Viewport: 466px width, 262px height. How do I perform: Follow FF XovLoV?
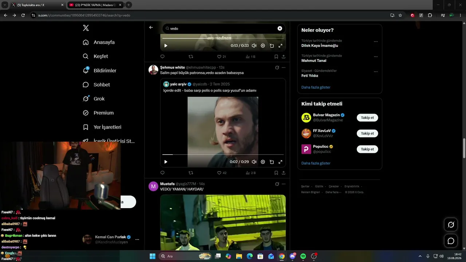click(x=367, y=133)
